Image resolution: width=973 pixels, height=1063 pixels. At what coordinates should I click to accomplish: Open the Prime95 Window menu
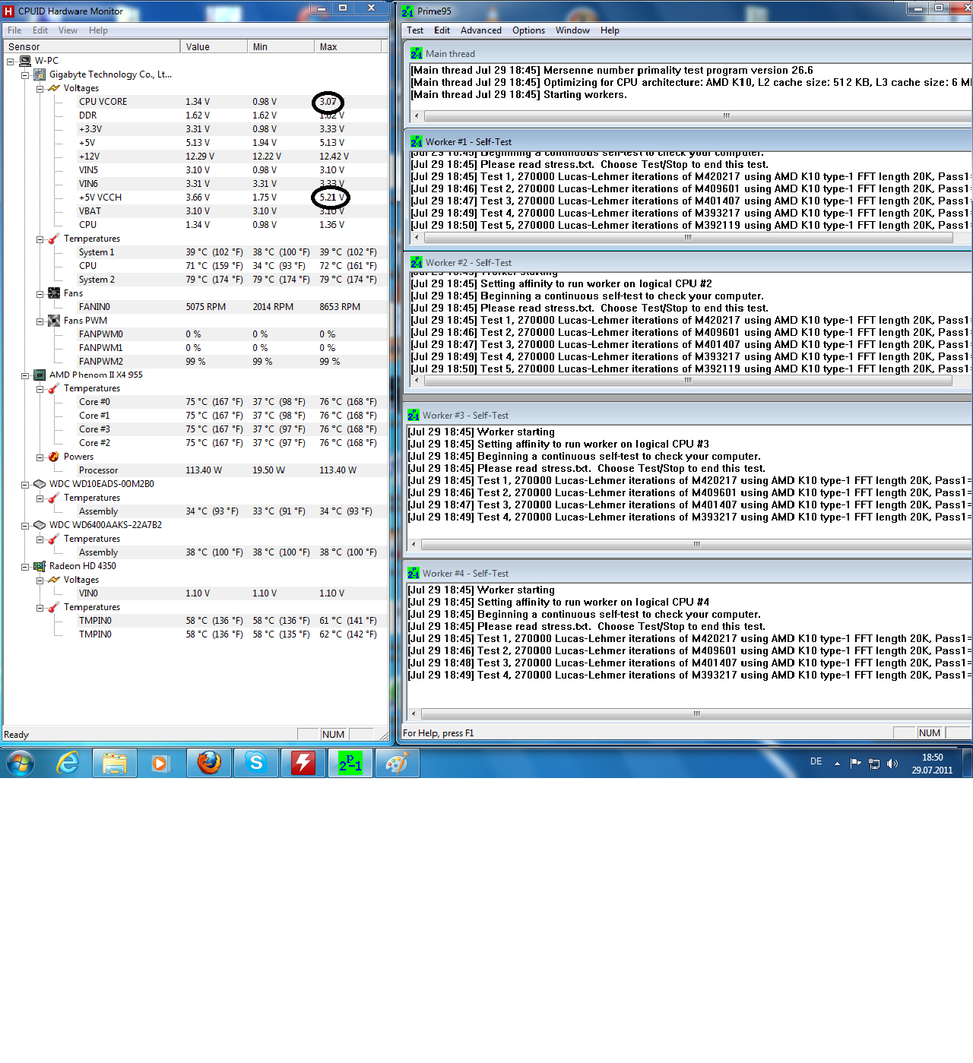[x=572, y=30]
